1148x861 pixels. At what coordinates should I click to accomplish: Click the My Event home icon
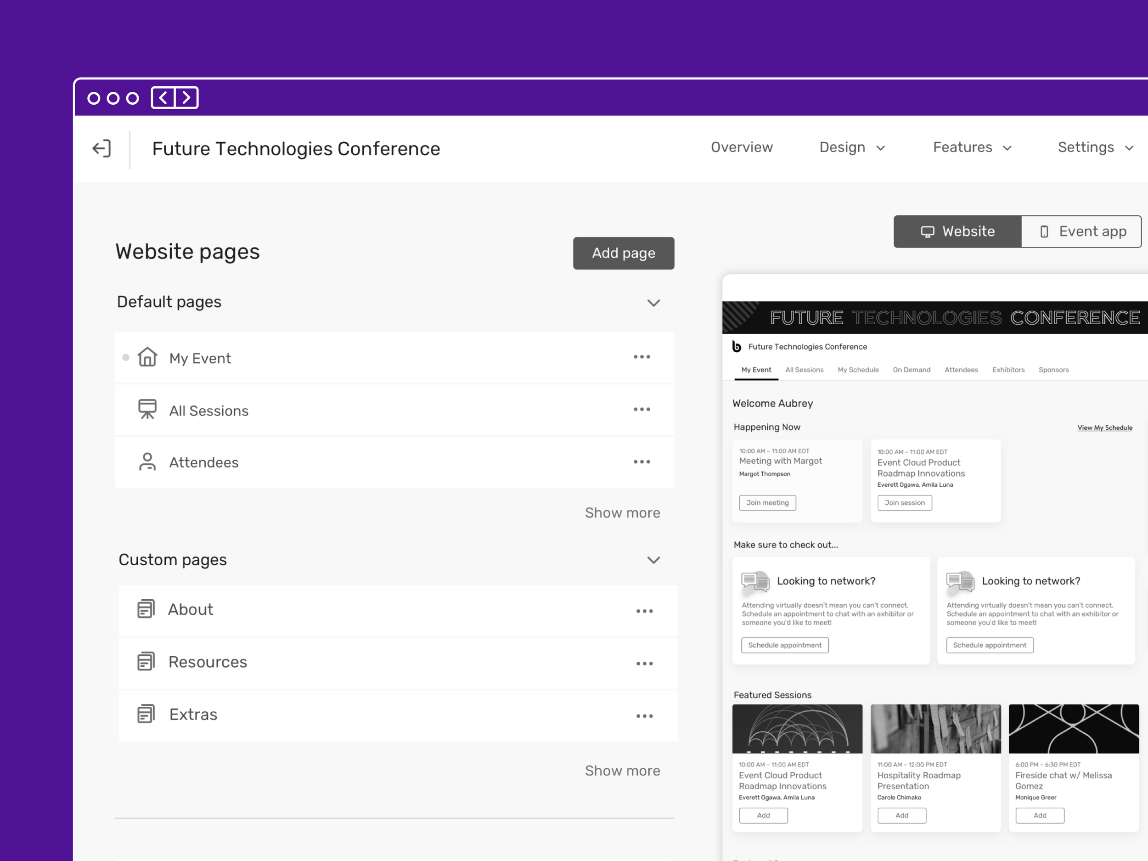(x=147, y=357)
